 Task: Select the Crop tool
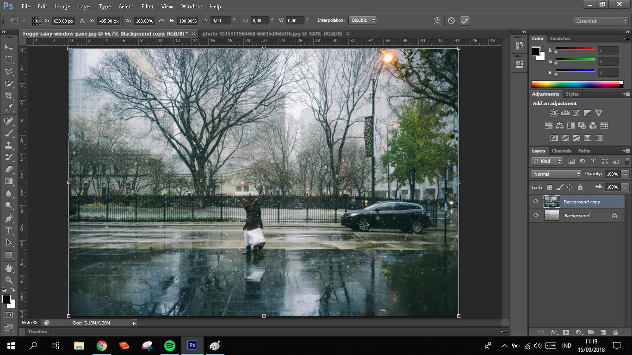pyautogui.click(x=8, y=96)
